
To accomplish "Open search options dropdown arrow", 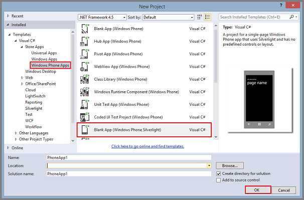I will 296,17.
